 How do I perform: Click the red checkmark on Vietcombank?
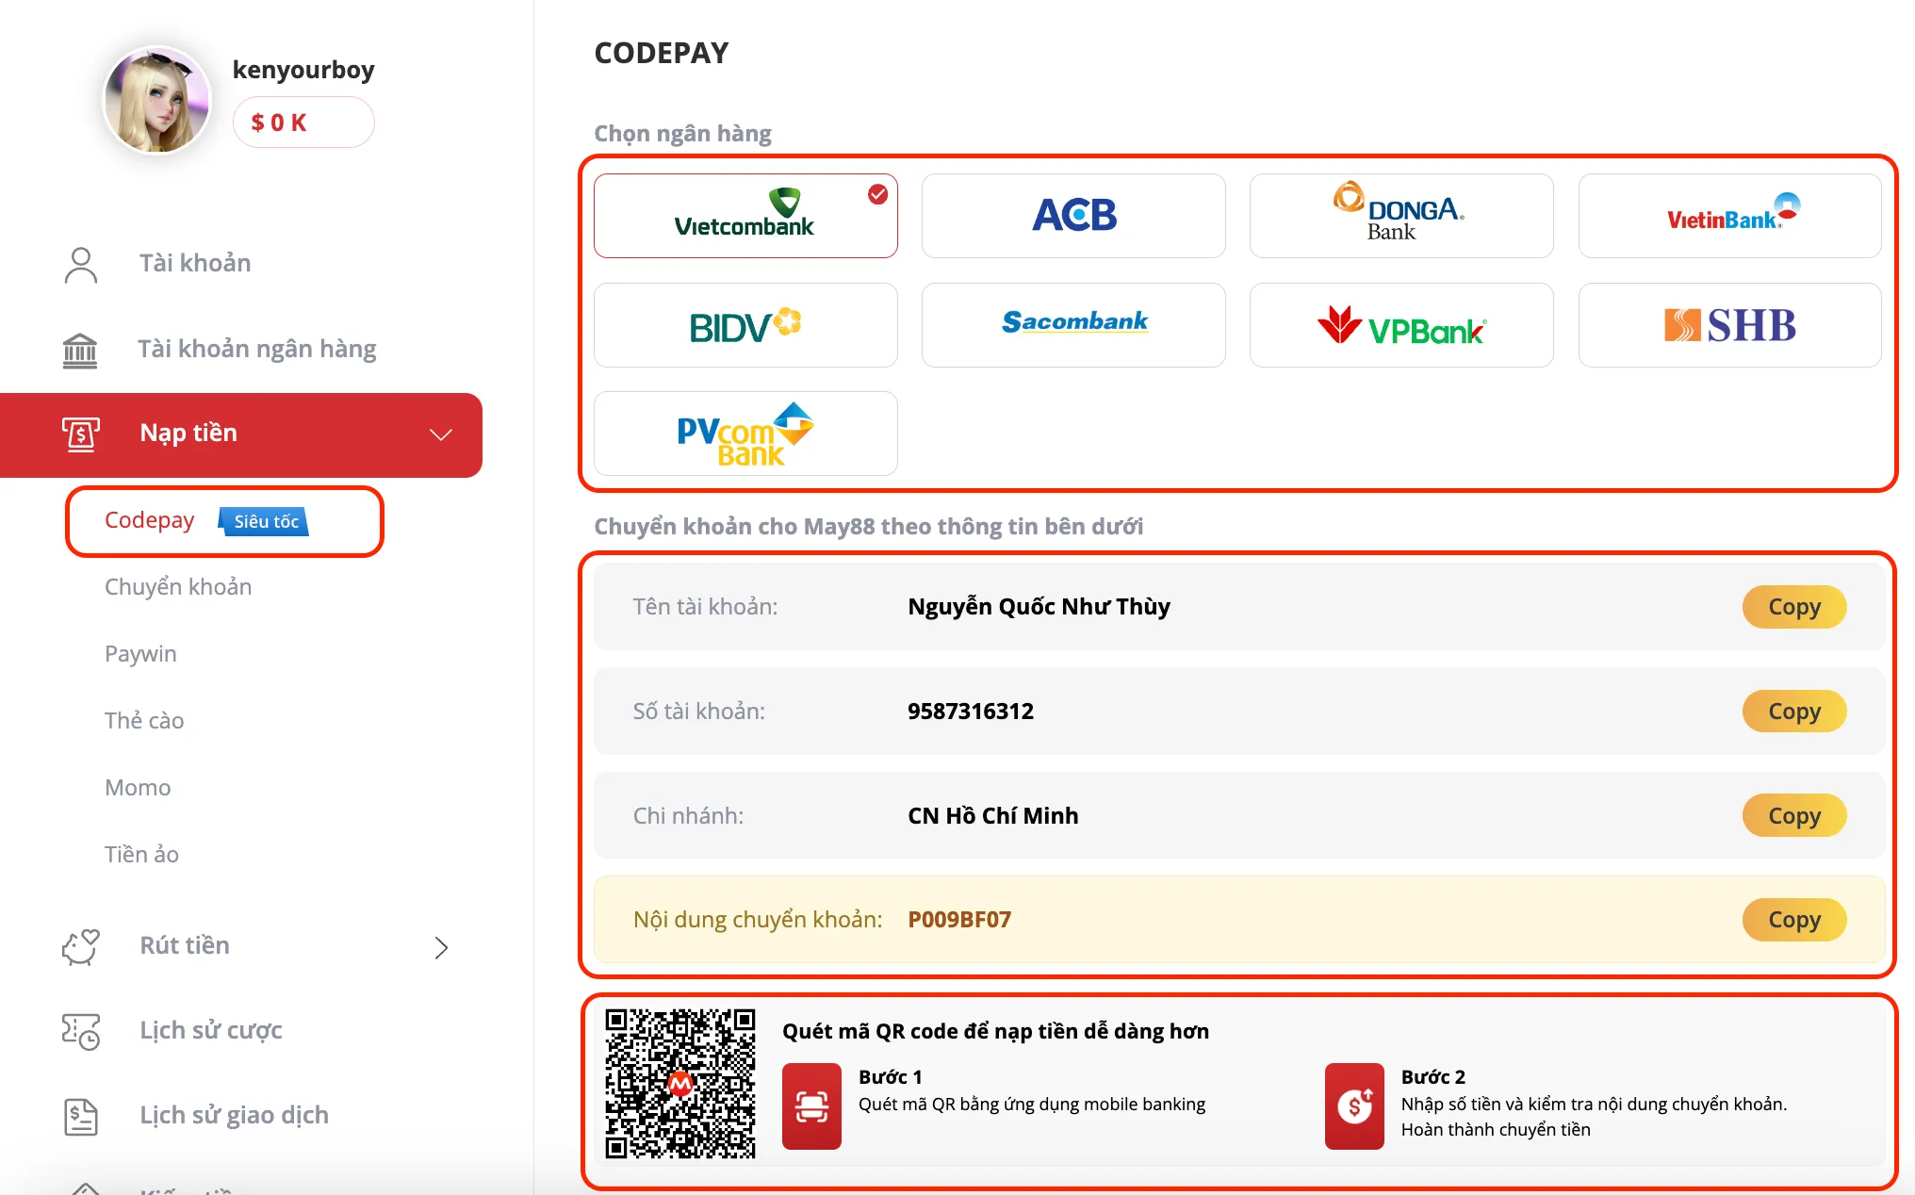[877, 194]
